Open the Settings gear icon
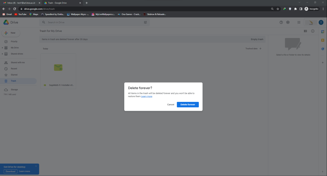Screen dimensions: 327x176 point(288,22)
